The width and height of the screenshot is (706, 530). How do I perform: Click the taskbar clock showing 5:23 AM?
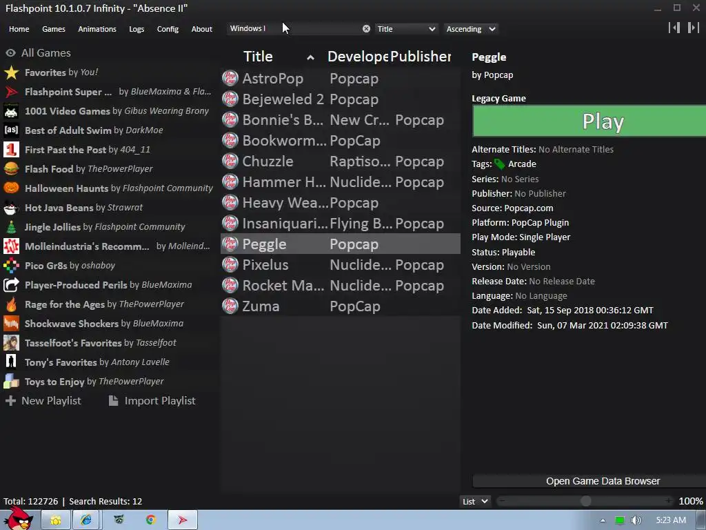[x=671, y=520]
